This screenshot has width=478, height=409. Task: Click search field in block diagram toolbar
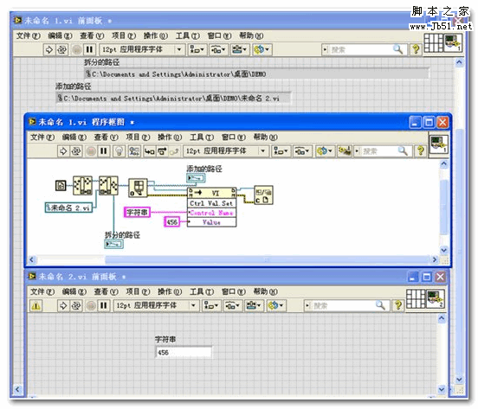(383, 151)
